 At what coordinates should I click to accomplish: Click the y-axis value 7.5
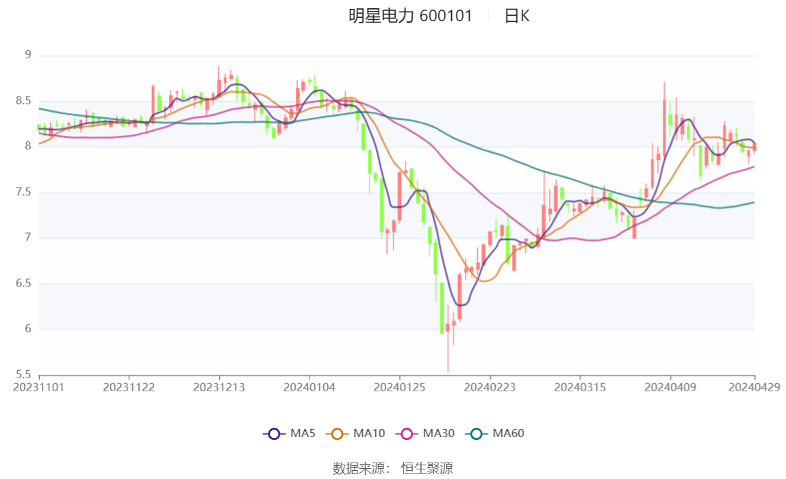point(23,192)
